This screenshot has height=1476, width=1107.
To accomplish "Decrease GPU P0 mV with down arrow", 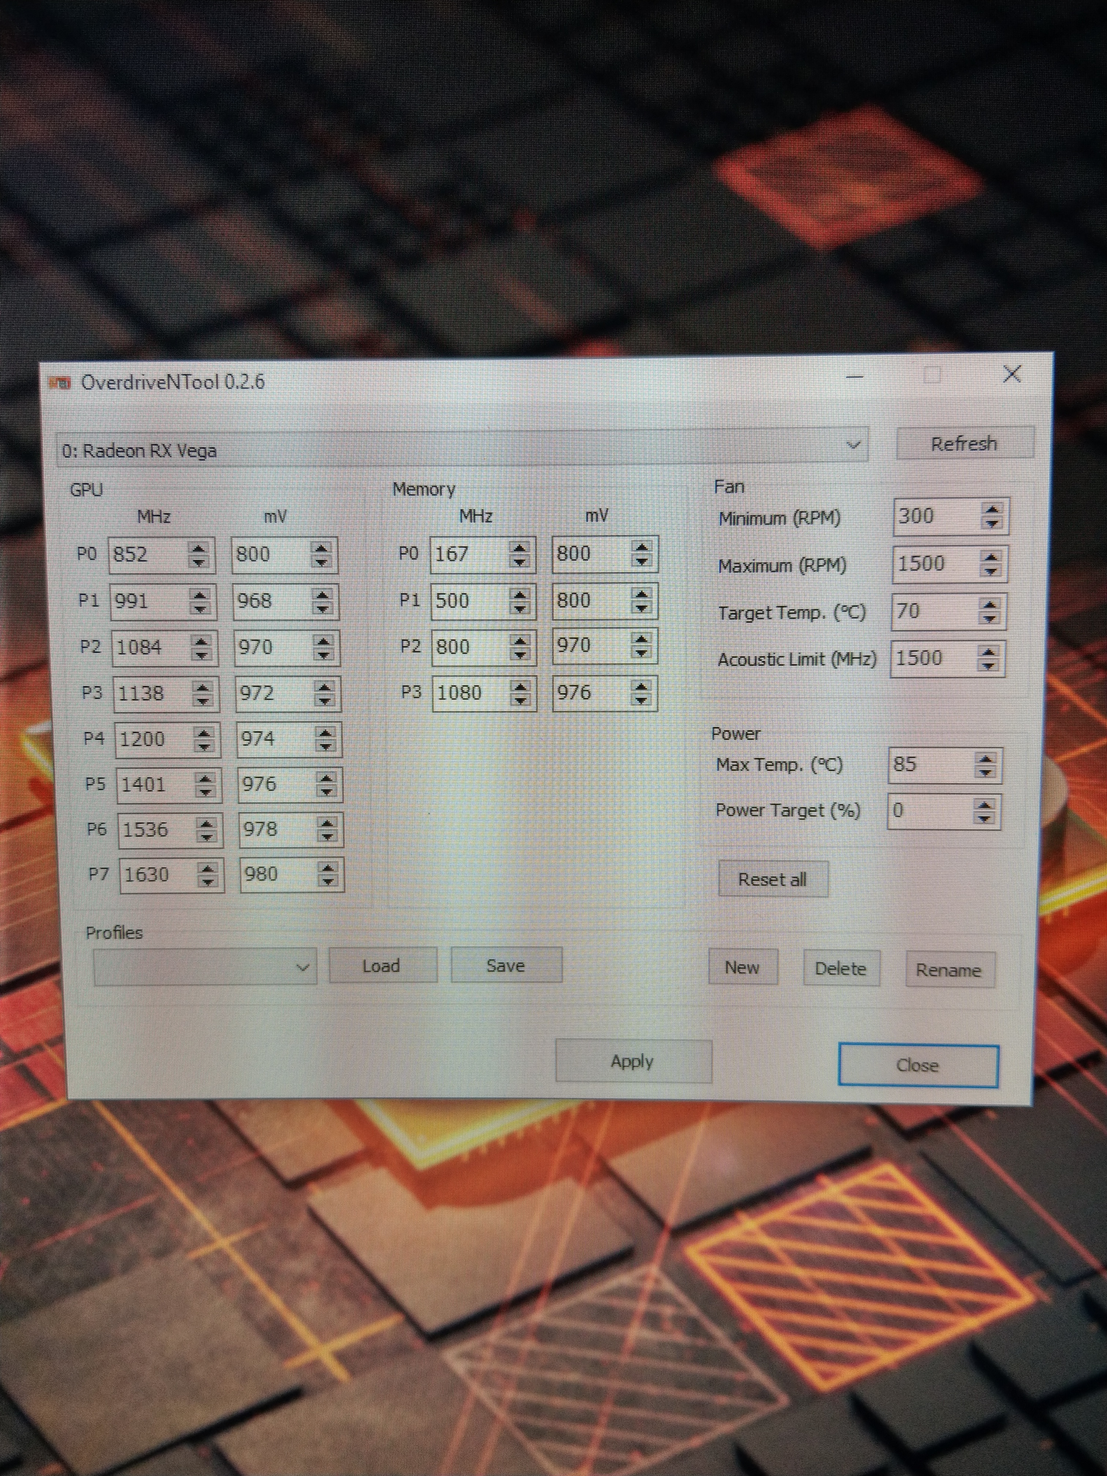I will 322,562.
